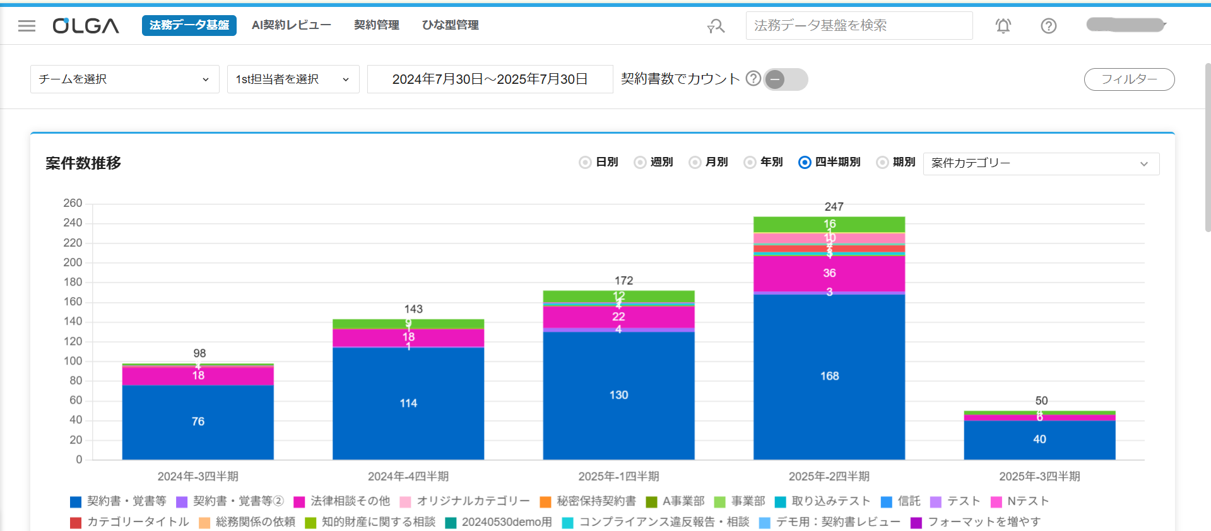Click the help icon beside 契約書数でカウント
Viewport: 1211px width, 531px height.
753,78
